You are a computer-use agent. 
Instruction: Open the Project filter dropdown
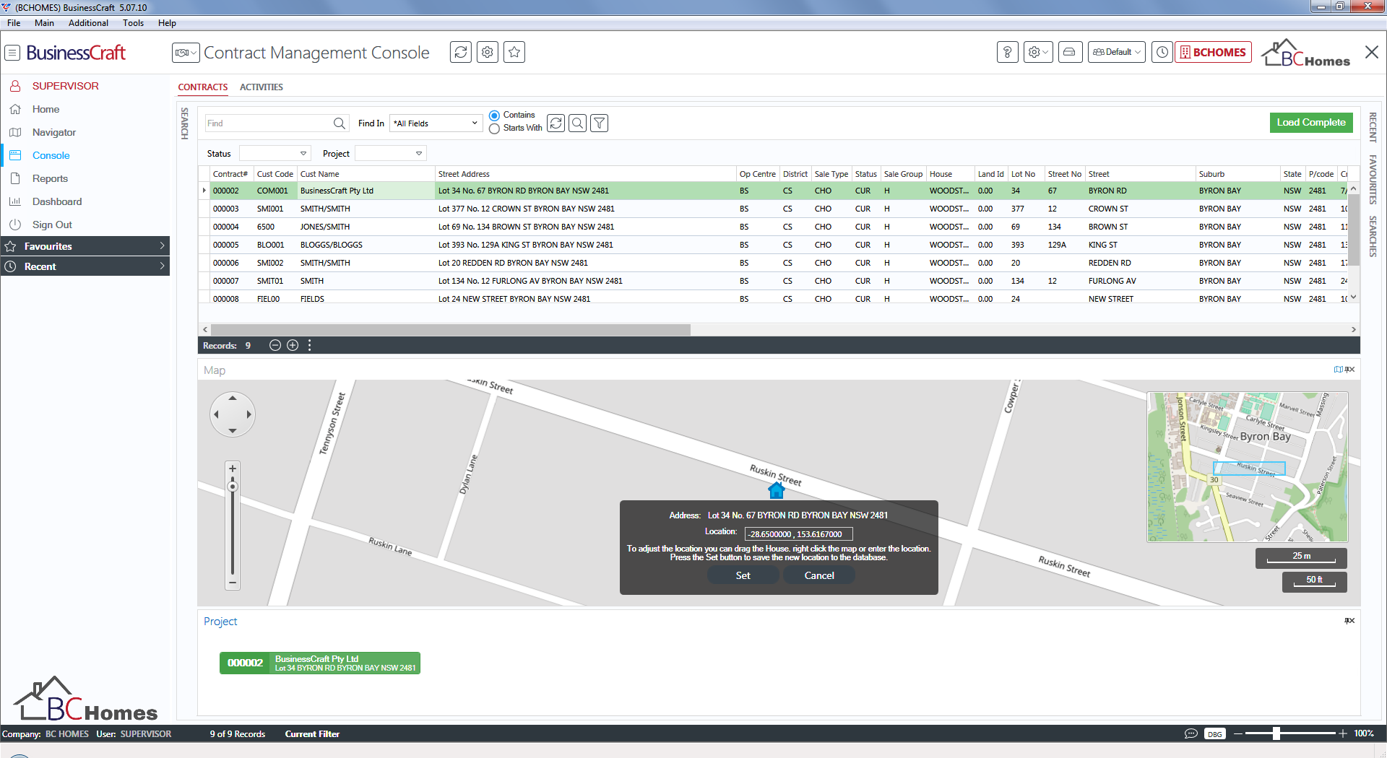390,153
